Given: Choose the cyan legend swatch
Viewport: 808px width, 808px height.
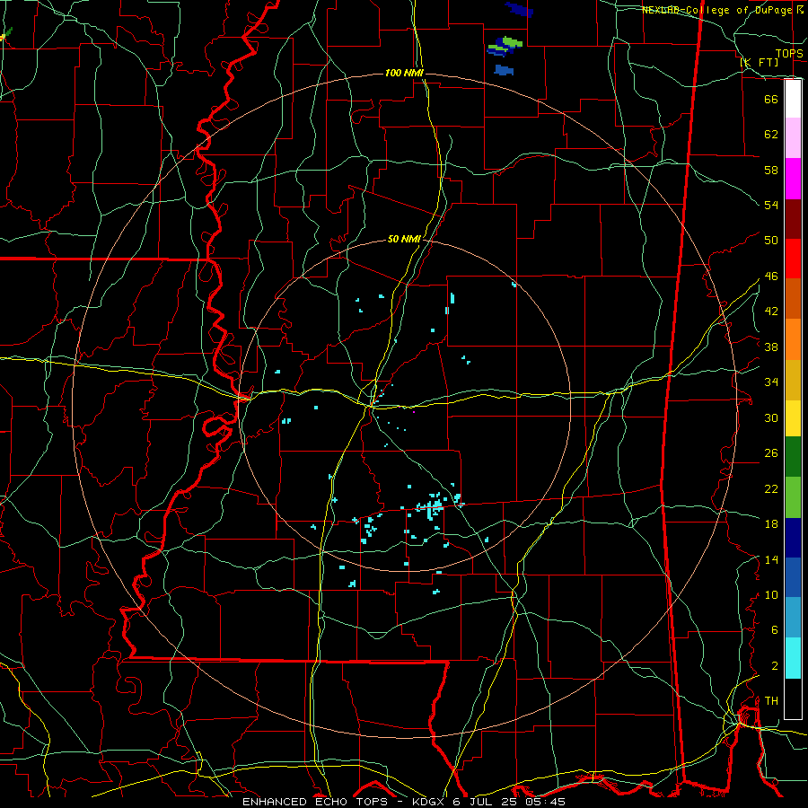Looking at the screenshot, I should [x=793, y=658].
